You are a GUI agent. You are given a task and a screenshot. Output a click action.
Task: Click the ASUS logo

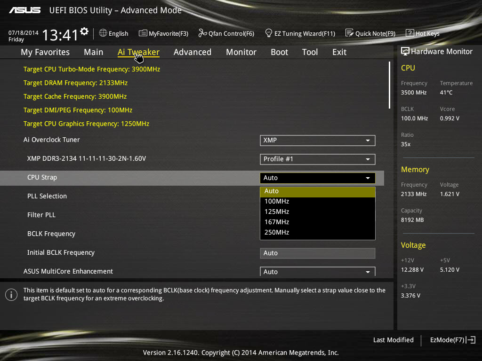[24, 10]
